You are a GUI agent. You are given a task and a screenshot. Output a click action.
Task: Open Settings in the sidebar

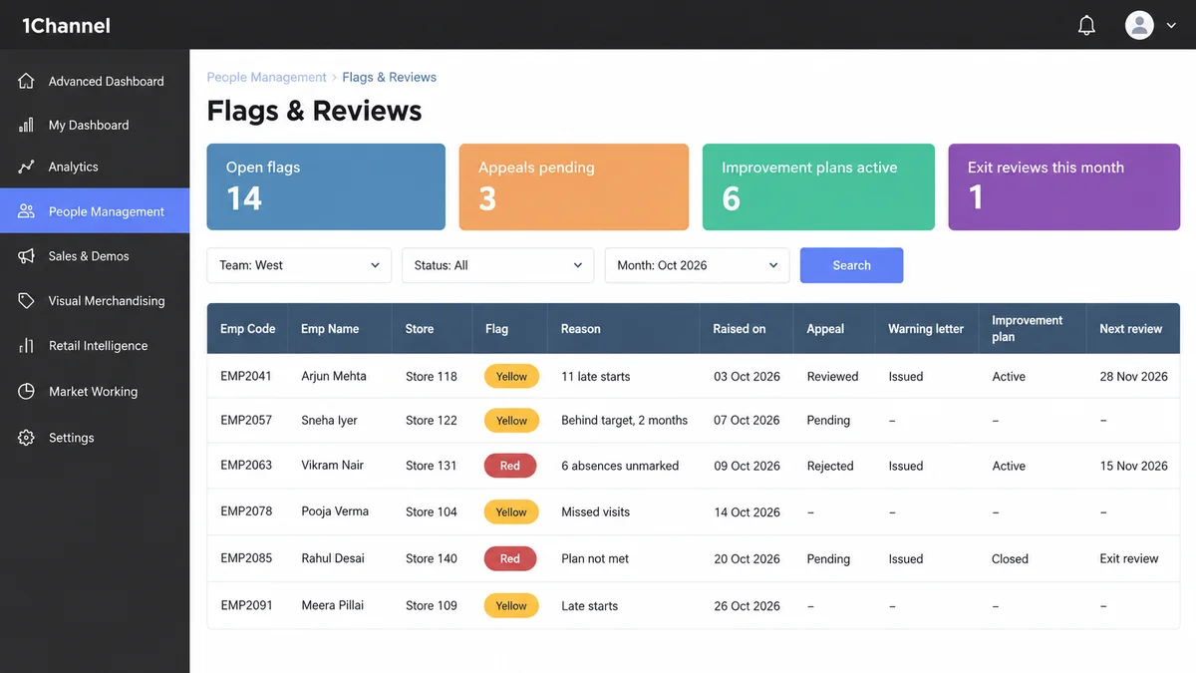click(95, 438)
